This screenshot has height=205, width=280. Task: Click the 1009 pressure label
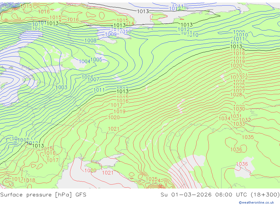click(111, 34)
